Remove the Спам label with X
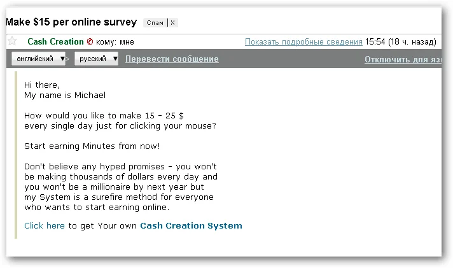 (x=173, y=23)
